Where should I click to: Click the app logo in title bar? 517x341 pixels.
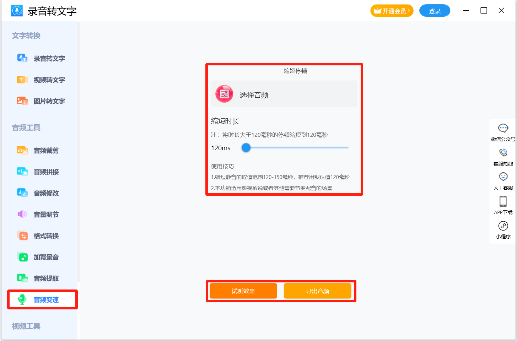(17, 11)
